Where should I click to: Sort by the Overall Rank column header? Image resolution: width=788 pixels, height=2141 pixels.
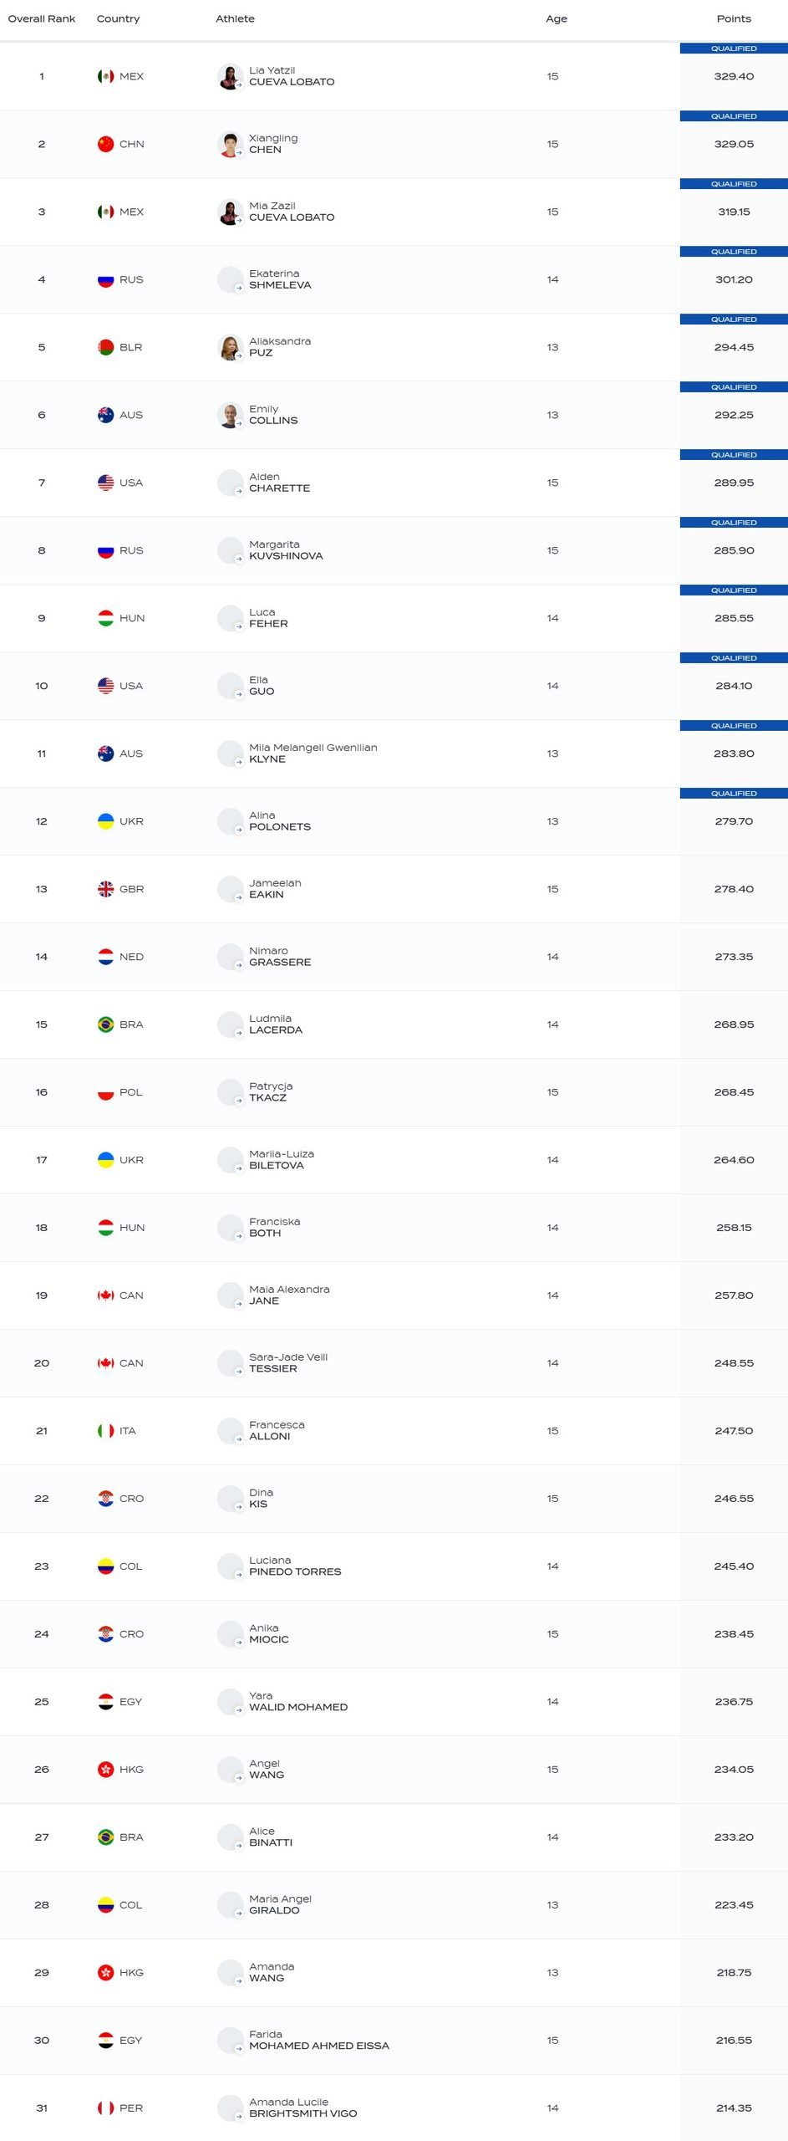[x=42, y=18]
